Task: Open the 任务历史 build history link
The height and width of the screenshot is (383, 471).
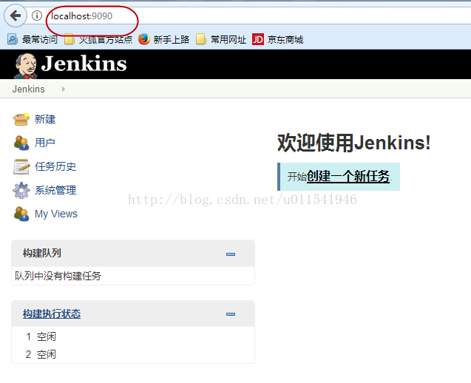Action: click(55, 166)
